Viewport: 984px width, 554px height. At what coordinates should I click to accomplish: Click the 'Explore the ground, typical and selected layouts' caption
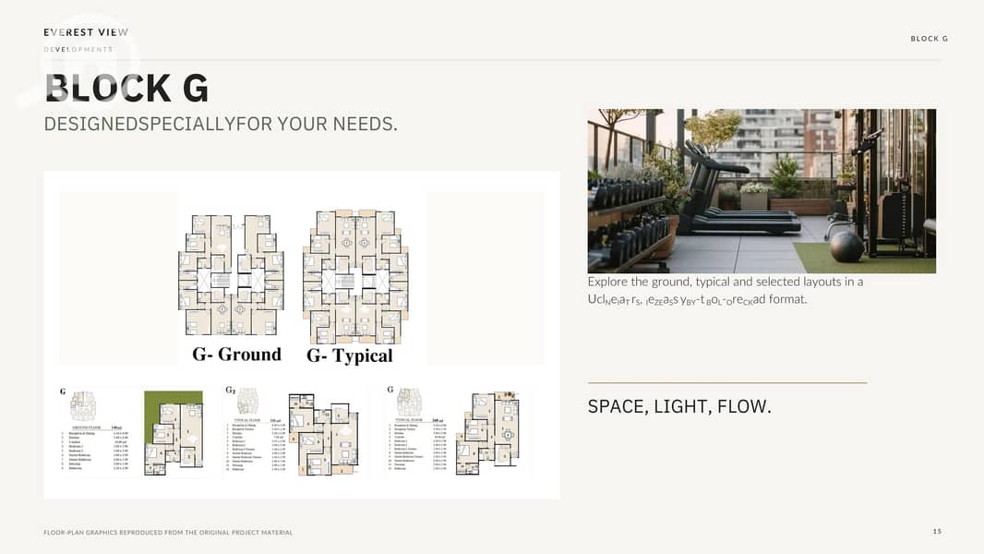point(726,291)
